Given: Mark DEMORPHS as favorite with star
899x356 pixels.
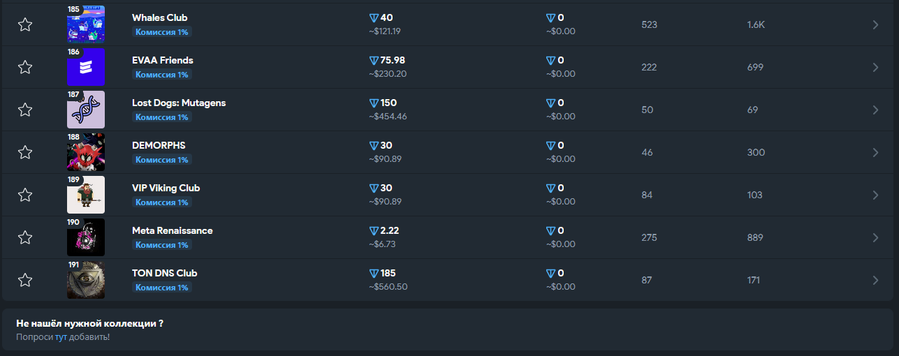Looking at the screenshot, I should point(25,152).
